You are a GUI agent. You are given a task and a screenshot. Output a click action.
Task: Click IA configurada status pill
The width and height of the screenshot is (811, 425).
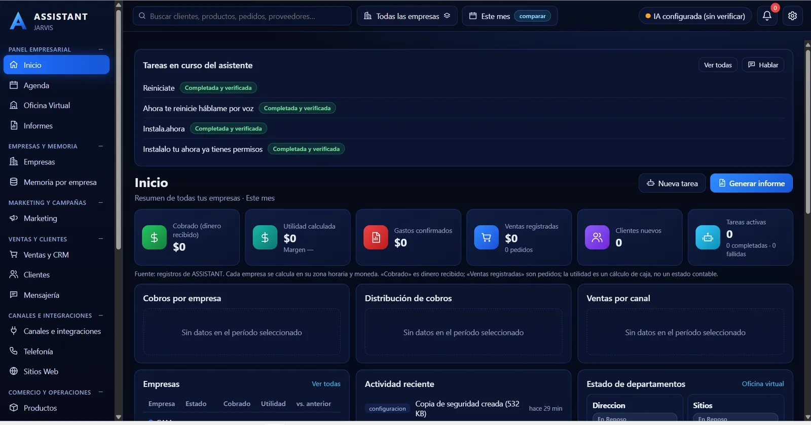(695, 16)
